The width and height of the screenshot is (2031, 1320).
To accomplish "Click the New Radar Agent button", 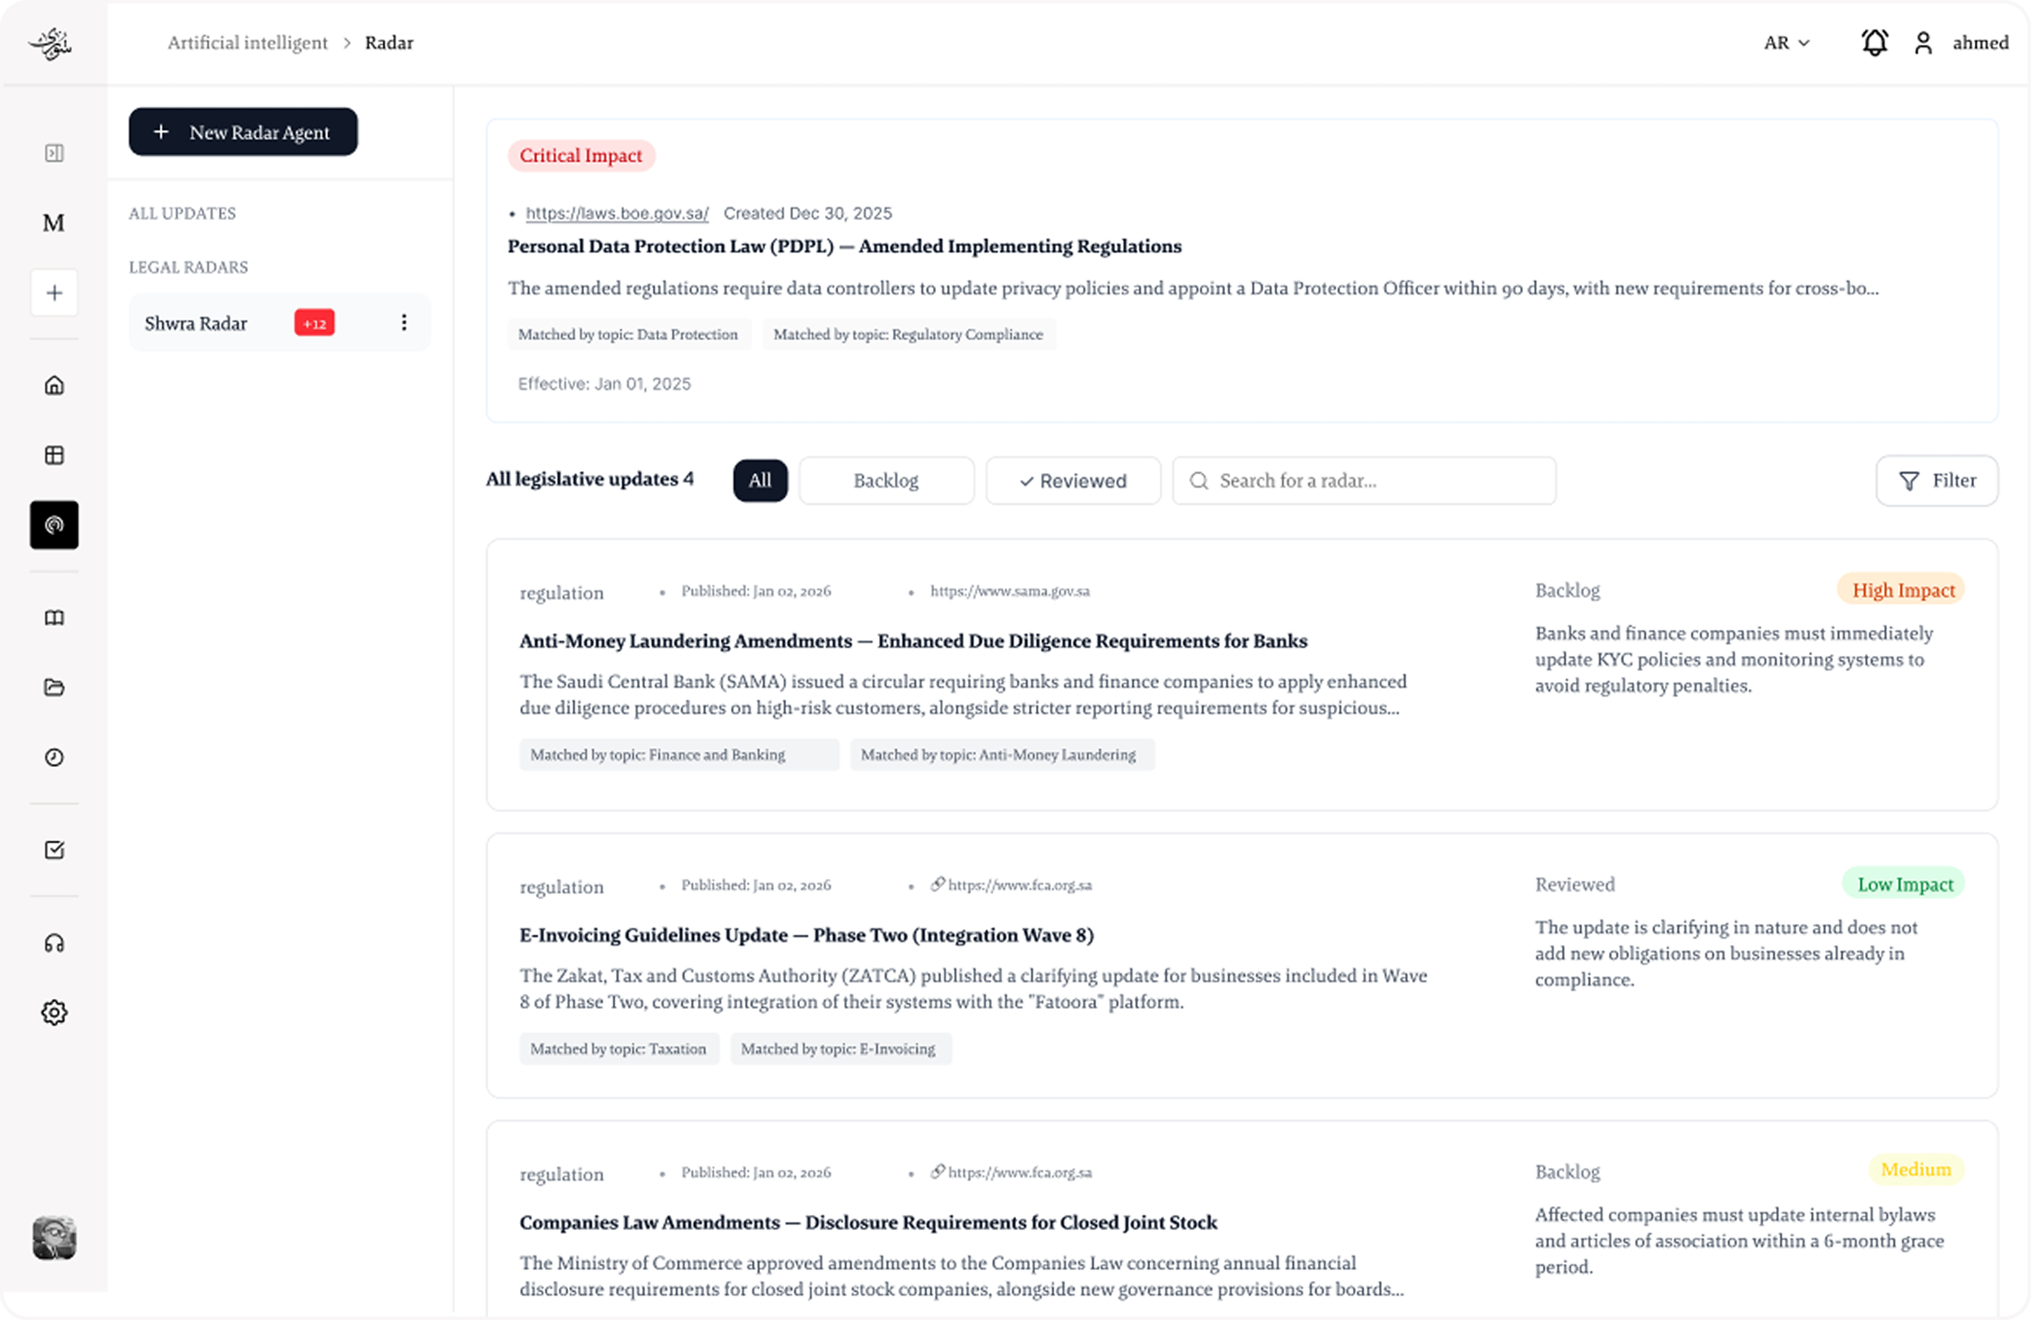I will pyautogui.click(x=243, y=132).
